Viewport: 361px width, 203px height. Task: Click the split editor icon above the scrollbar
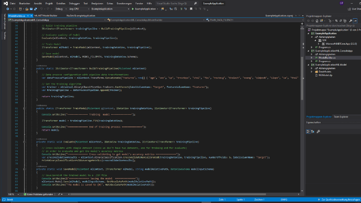[302, 24]
